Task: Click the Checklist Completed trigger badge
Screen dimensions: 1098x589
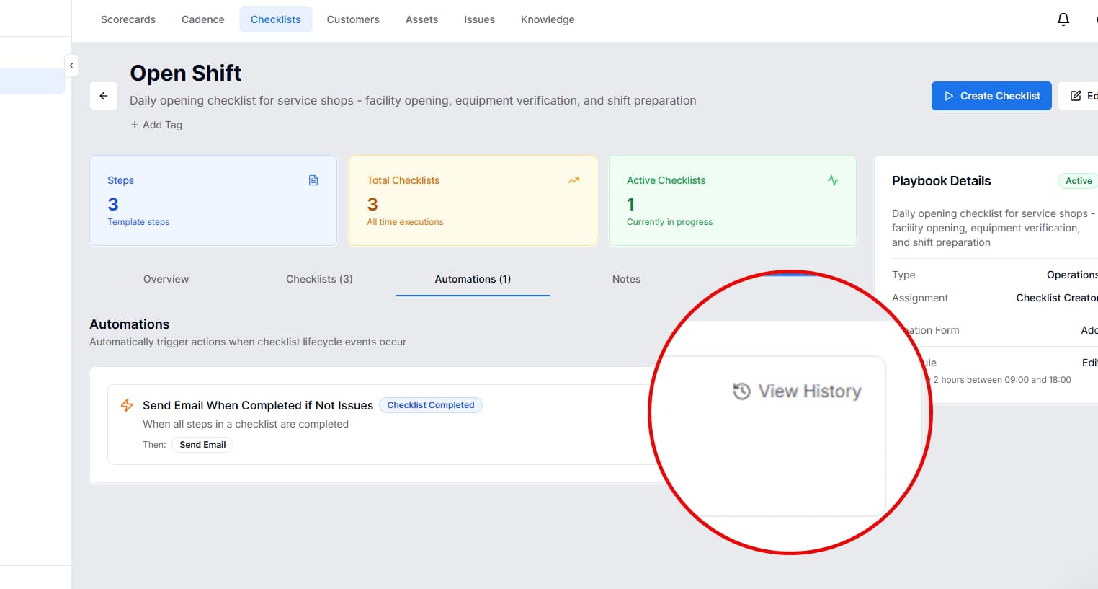Action: (x=430, y=405)
